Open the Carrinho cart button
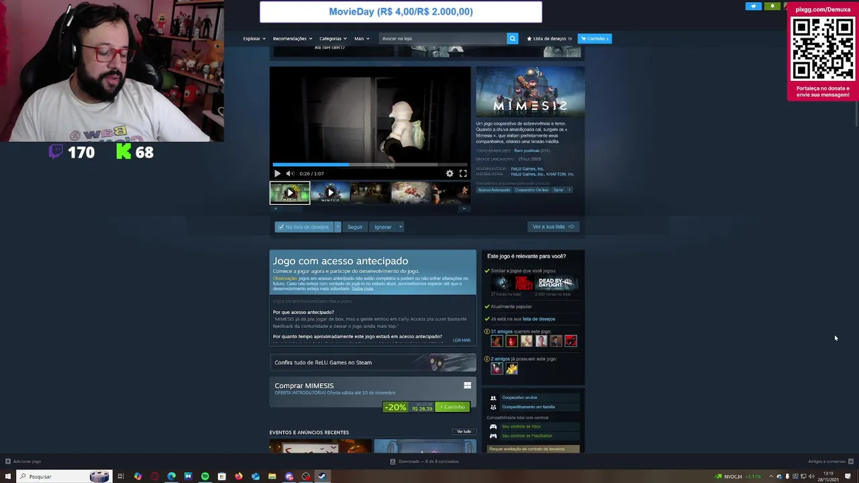Screen dimensions: 859x483 pyautogui.click(x=595, y=38)
